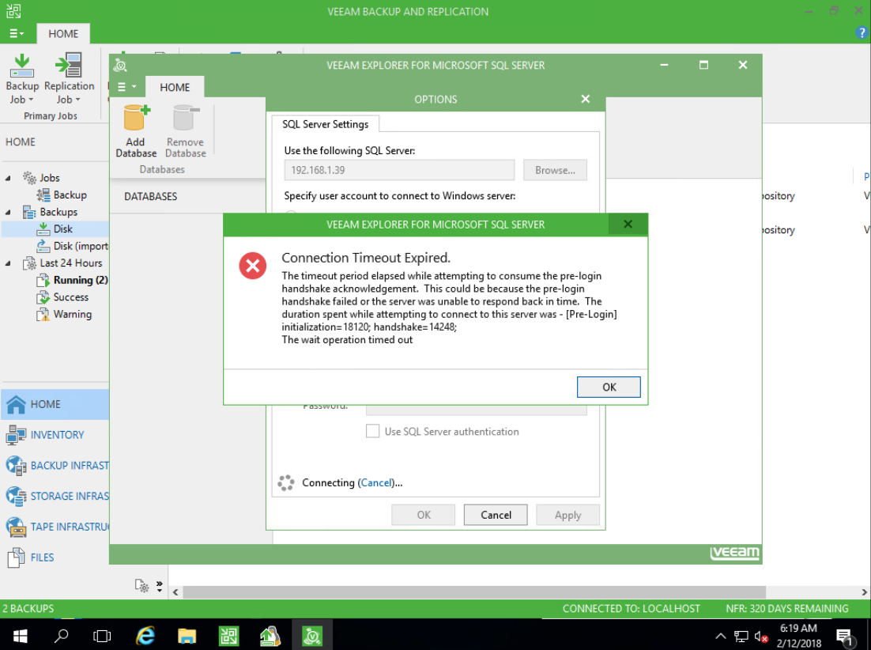
Task: Select HOME ribbon tab in Veeam Backup
Action: pyautogui.click(x=63, y=33)
